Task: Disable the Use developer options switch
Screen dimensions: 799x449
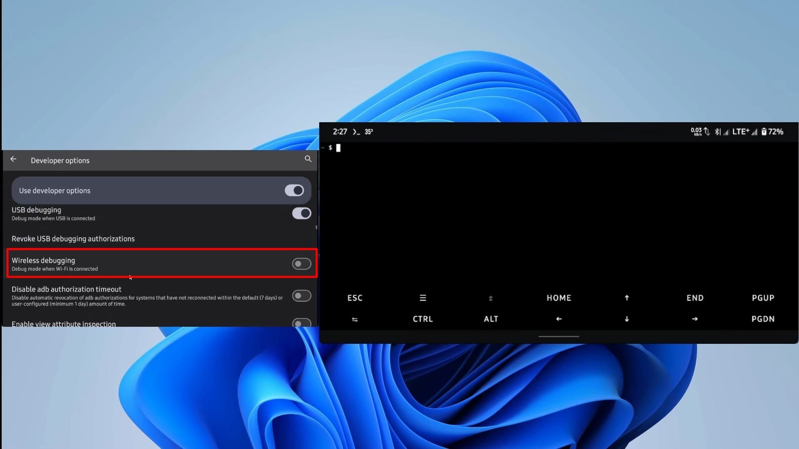Action: pos(294,190)
